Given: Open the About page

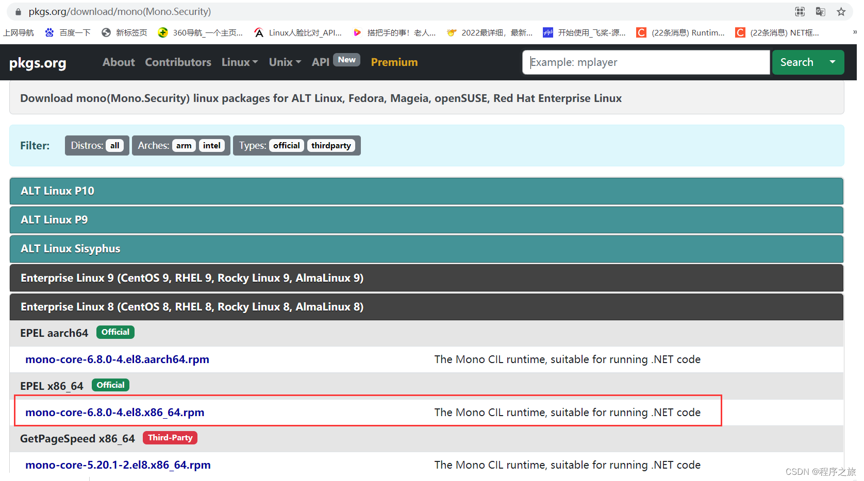Looking at the screenshot, I should click(119, 62).
